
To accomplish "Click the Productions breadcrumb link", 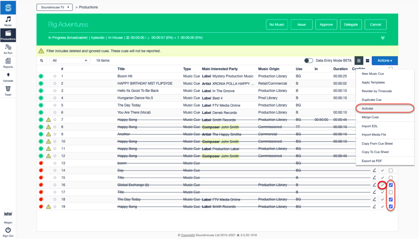I will coord(88,7).
